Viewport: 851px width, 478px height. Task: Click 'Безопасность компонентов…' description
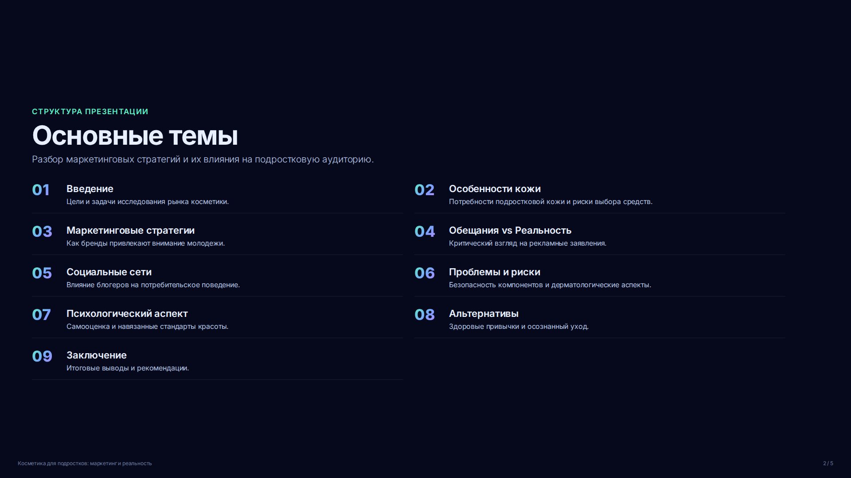tap(550, 285)
